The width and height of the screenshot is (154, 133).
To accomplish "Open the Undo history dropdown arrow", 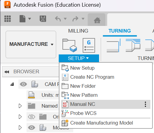I will [65, 19].
